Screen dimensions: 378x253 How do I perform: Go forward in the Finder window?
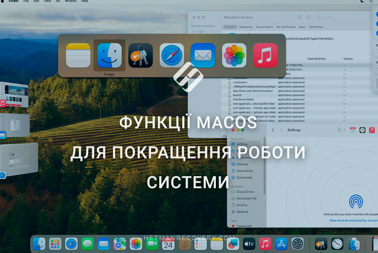point(281,130)
